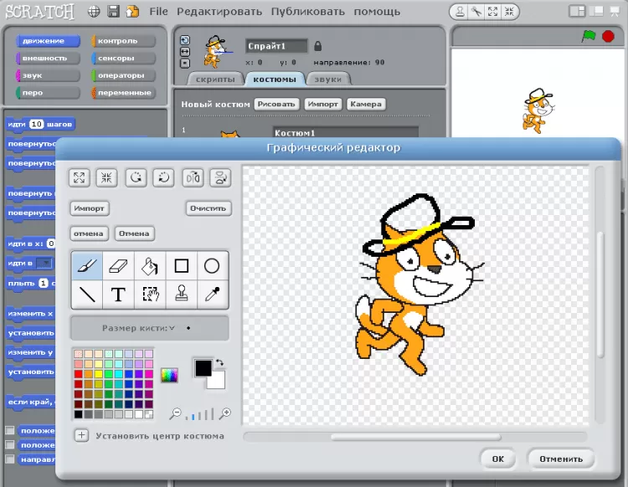Select the контроль block category
Screen dimensions: 628x487
123,41
